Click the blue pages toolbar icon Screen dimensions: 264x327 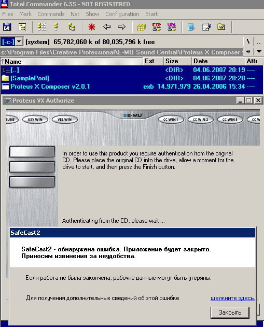tap(191, 27)
